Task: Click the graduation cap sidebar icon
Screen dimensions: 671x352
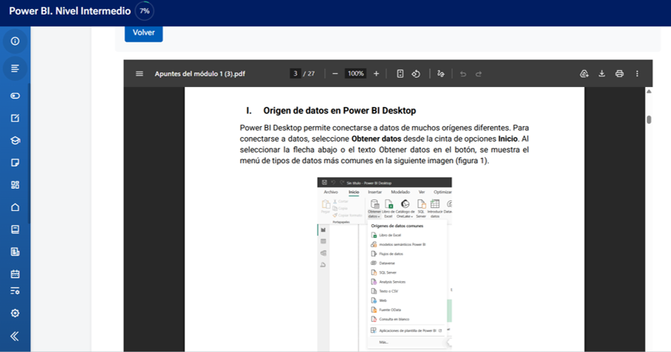Action: pyautogui.click(x=15, y=140)
